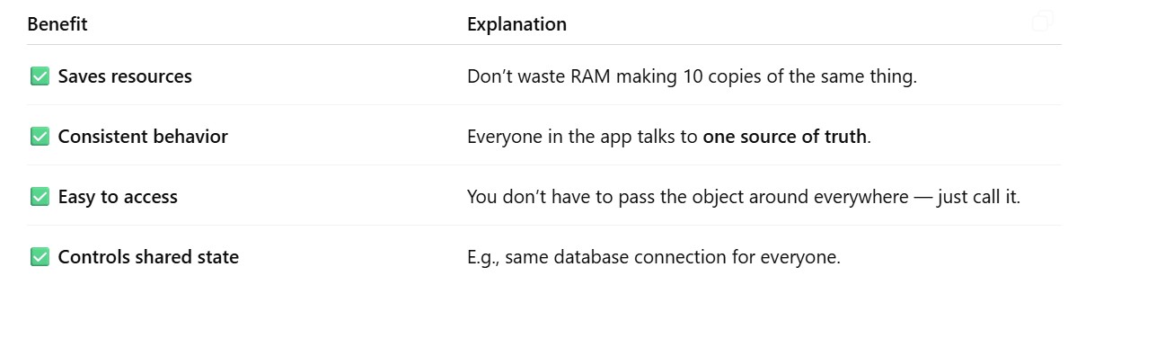This screenshot has width=1165, height=347.
Task: Click the green checkmark beside Saves resources
Action: click(40, 76)
